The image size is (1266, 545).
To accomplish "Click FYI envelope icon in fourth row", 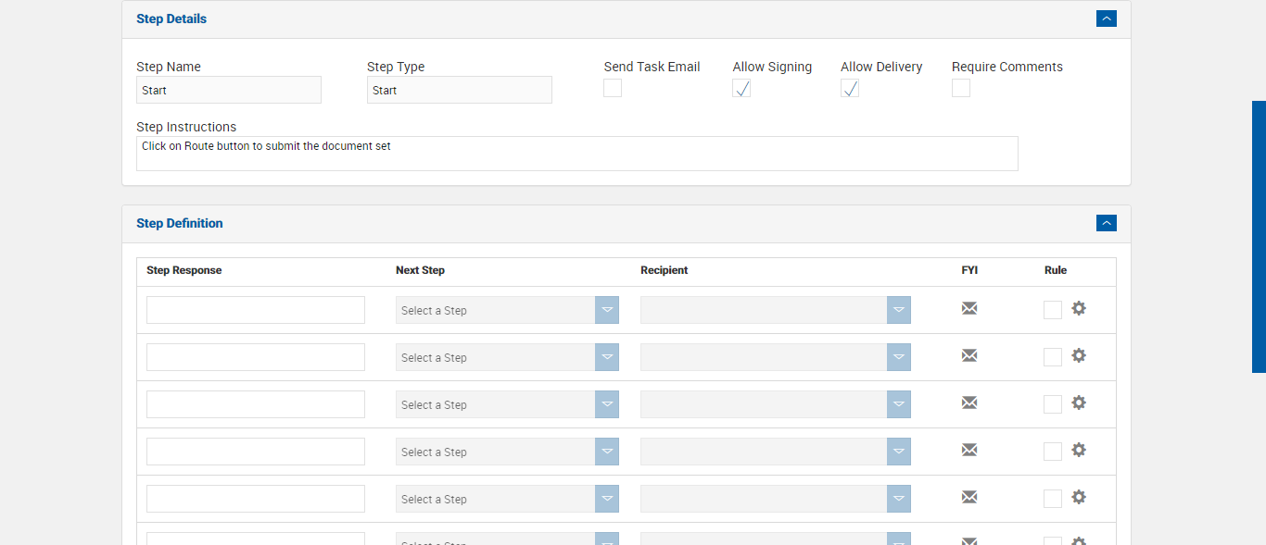I will pyautogui.click(x=969, y=450).
